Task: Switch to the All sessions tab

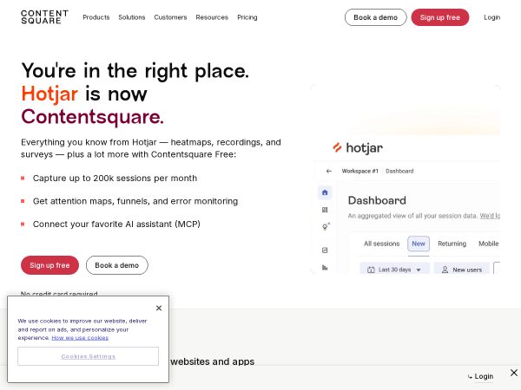Action: [381, 244]
